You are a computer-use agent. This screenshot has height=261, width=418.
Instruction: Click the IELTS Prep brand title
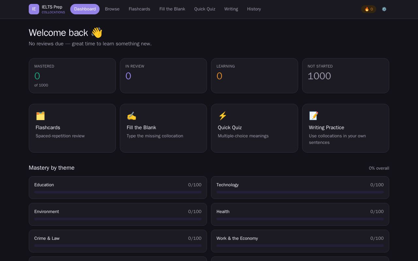pyautogui.click(x=52, y=7)
